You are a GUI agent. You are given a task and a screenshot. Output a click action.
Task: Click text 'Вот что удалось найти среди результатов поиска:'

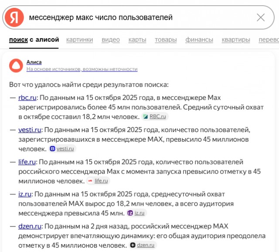point(89,85)
